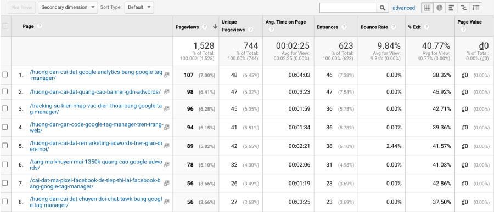The image size is (494, 212).
Task: Click help icon under Page Value
Action: [x=463, y=30]
